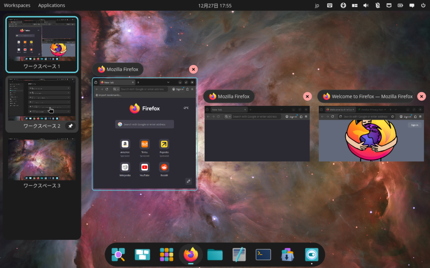Open the Launcher search icon in dock
The width and height of the screenshot is (430, 268).
[118, 255]
